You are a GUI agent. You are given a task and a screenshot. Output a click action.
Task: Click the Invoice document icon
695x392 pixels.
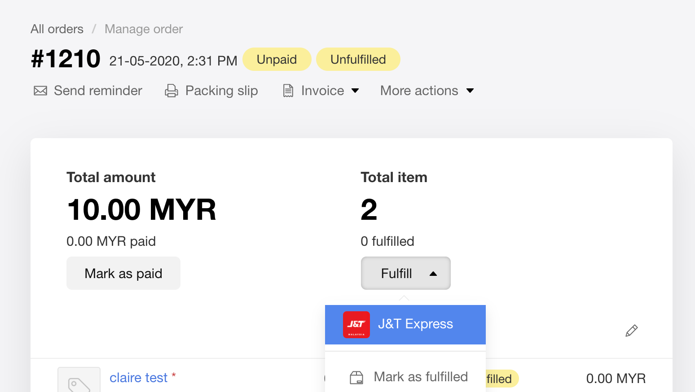pyautogui.click(x=288, y=91)
